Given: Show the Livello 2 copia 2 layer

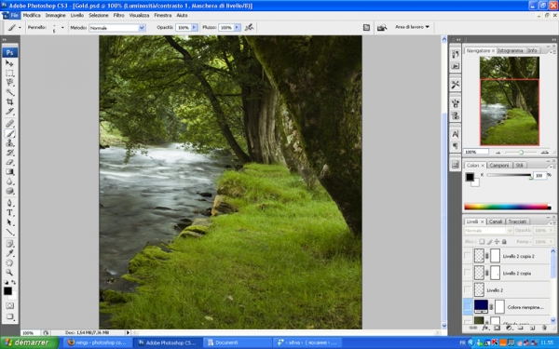Looking at the screenshot, I should [468, 256].
